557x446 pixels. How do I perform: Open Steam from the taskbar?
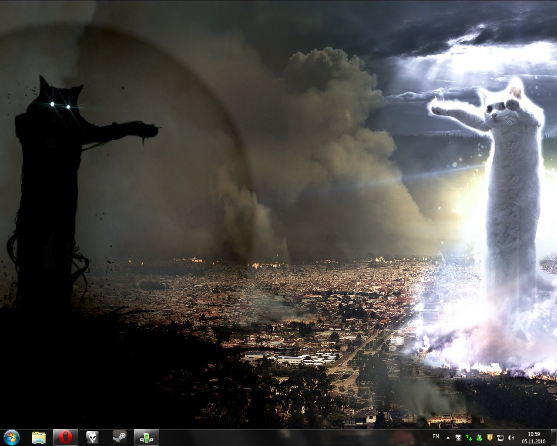click(x=119, y=437)
